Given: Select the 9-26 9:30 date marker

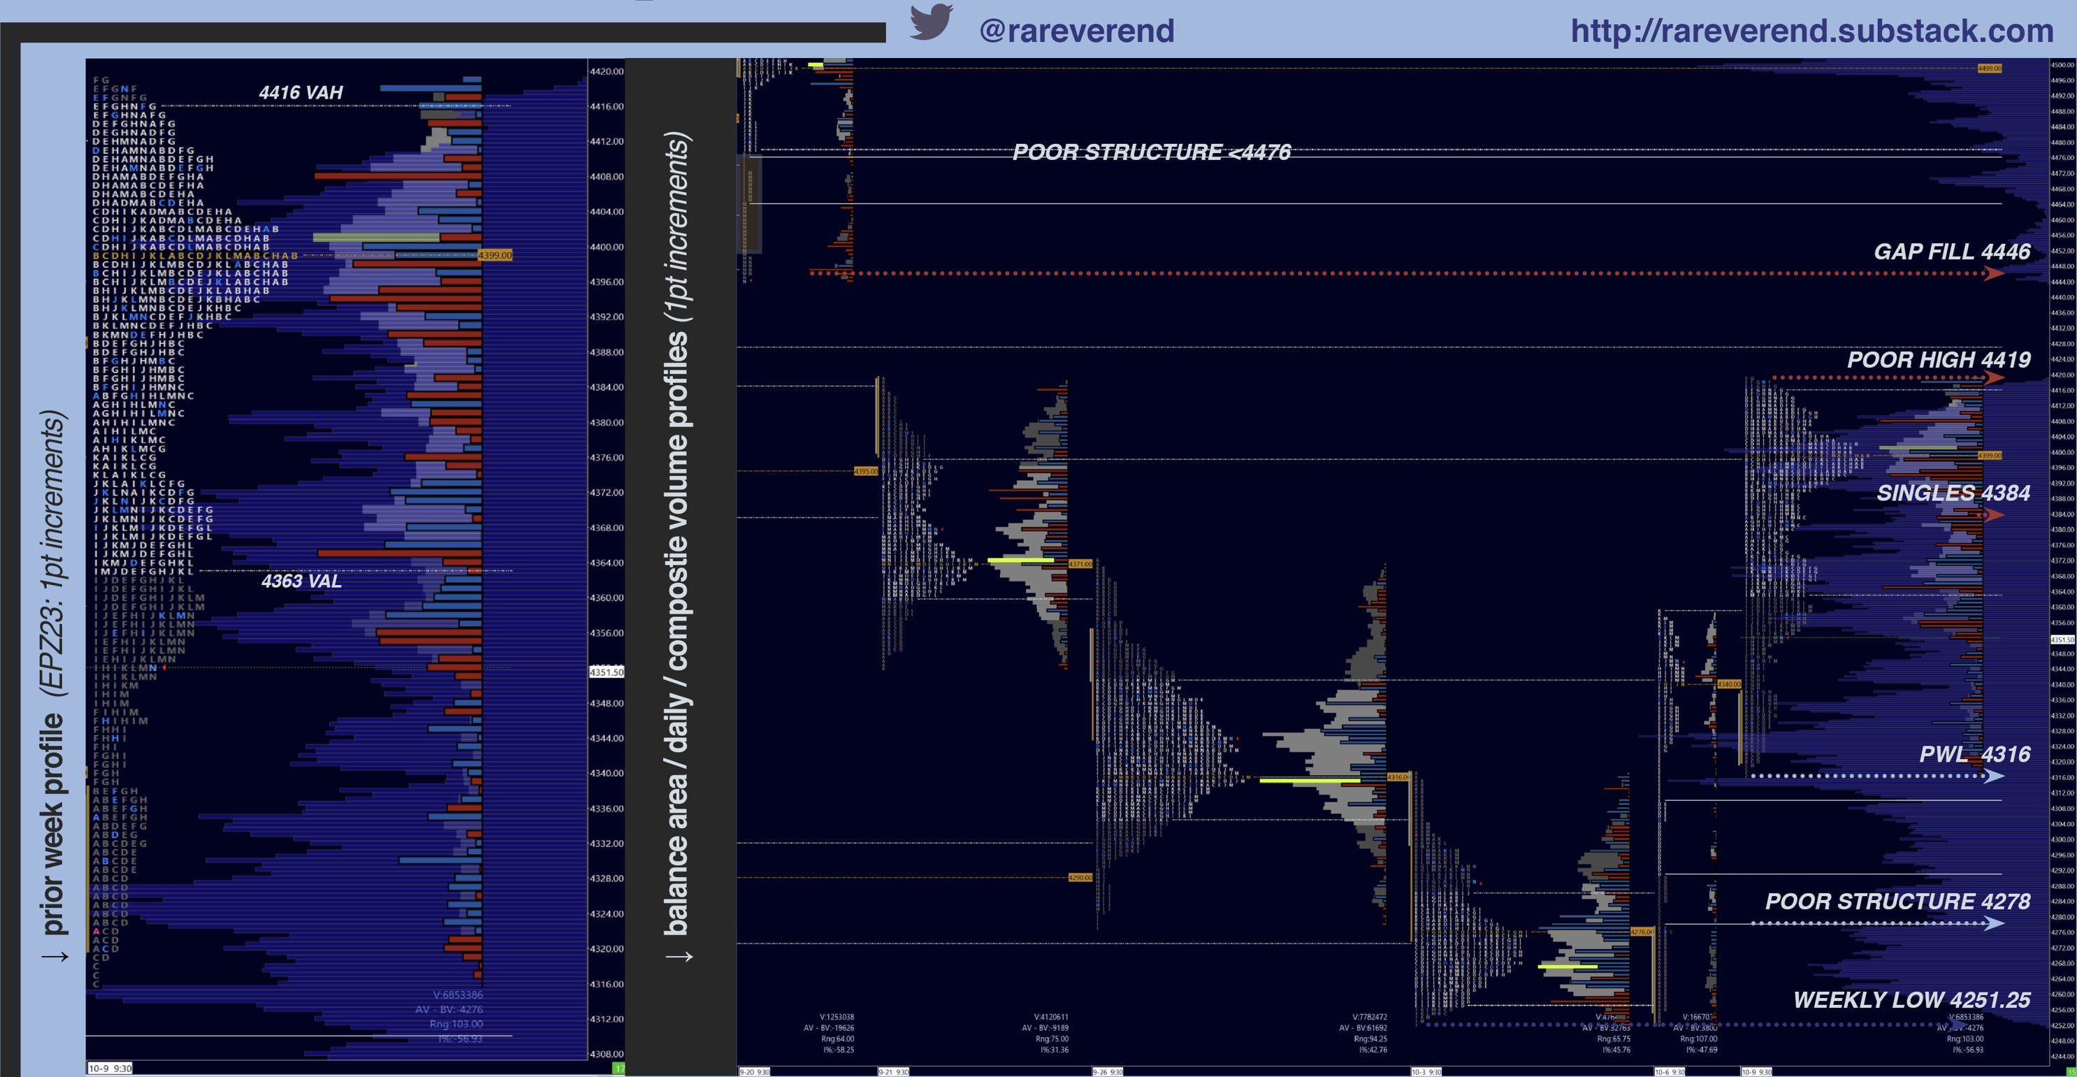Looking at the screenshot, I should tap(1107, 1071).
